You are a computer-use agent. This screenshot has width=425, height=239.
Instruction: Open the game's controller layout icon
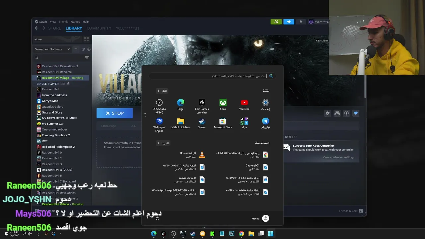point(337,113)
